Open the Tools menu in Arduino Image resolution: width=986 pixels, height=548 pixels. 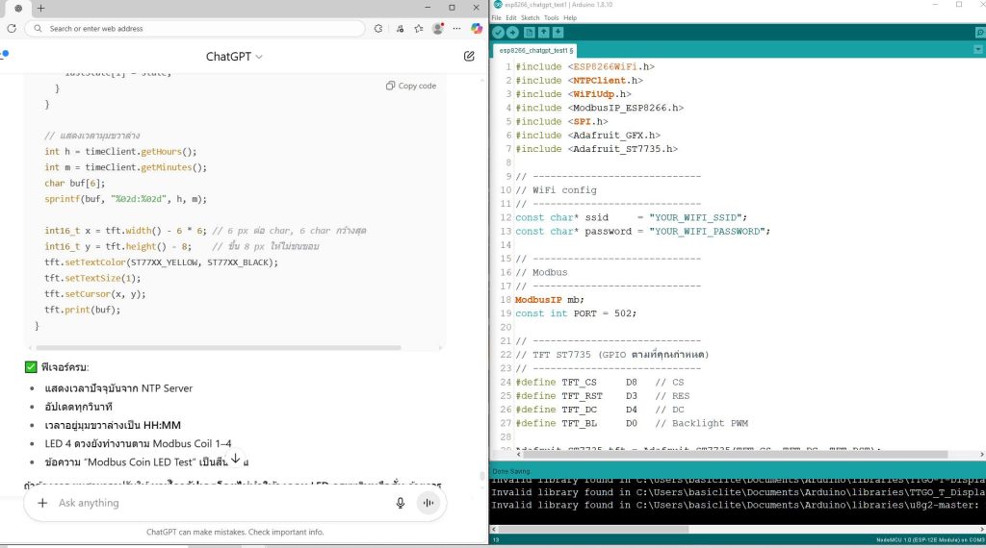(552, 17)
